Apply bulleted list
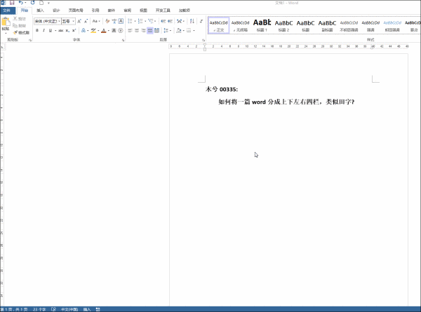The height and width of the screenshot is (312, 421). pos(130,21)
